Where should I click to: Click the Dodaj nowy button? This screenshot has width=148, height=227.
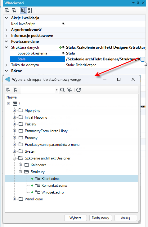(101, 218)
